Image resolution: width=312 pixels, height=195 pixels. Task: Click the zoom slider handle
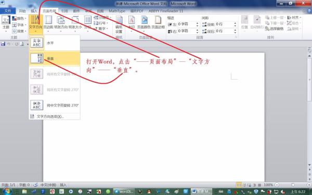click(x=293, y=185)
